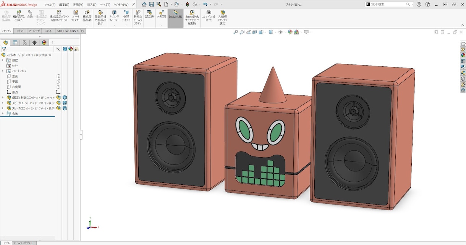Click the Section View icon in view toolbar
Screen dimensions: 466x245
(x=255, y=32)
